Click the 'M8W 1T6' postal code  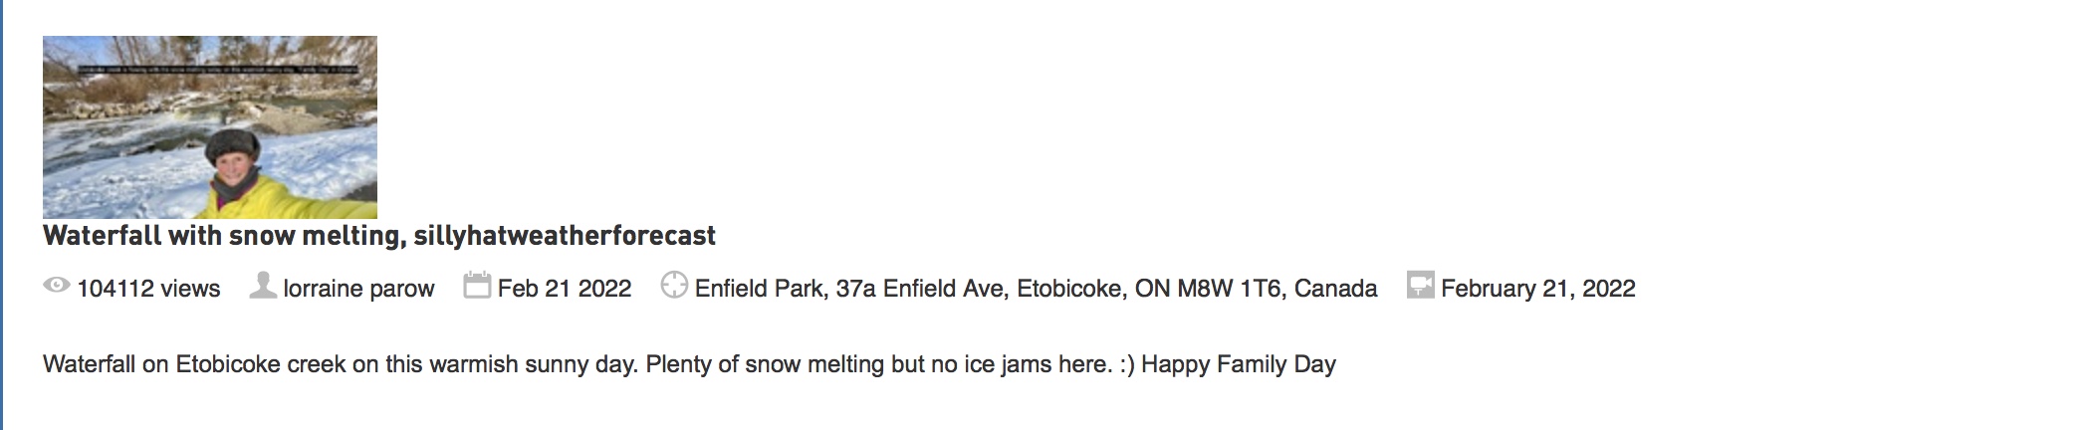pos(1229,289)
